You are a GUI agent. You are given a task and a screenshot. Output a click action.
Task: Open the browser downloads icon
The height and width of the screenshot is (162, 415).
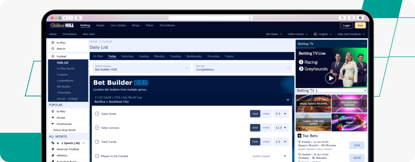[x=360, y=18]
